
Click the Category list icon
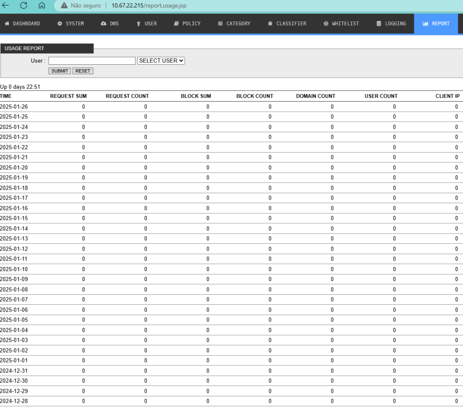tap(220, 24)
